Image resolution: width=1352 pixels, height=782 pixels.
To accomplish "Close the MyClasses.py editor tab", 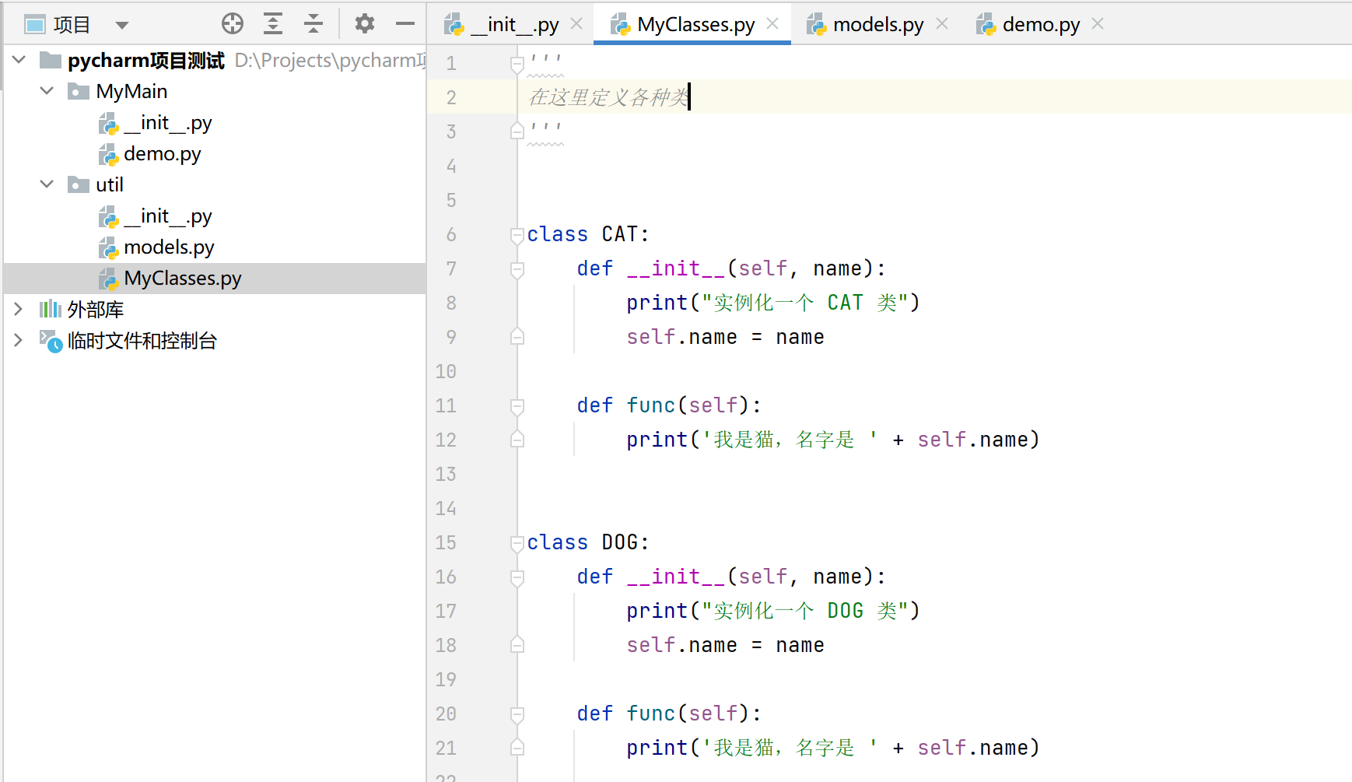I will tap(772, 24).
